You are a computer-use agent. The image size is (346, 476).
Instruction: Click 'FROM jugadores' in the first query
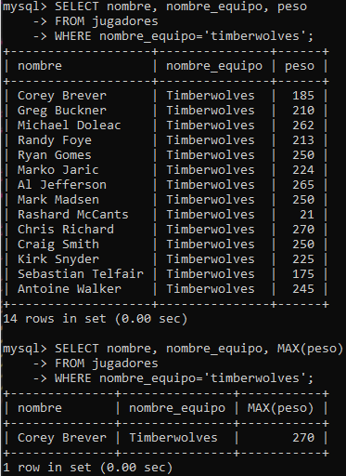[x=106, y=21]
